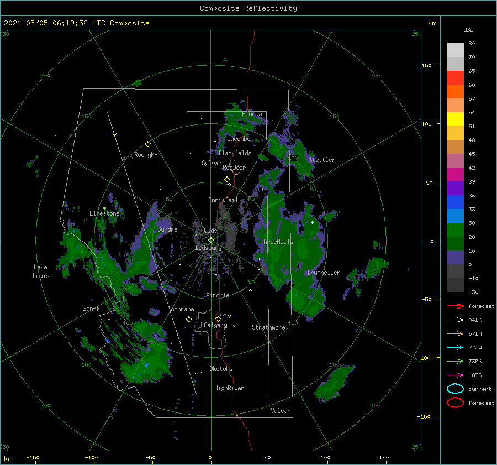The height and width of the screenshot is (465, 497).
Task: Click the yellow diamond marker west of Calgary
Action: coord(189,320)
